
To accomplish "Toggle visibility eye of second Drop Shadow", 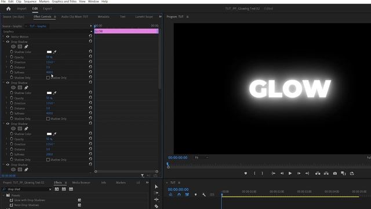I will click(8, 82).
